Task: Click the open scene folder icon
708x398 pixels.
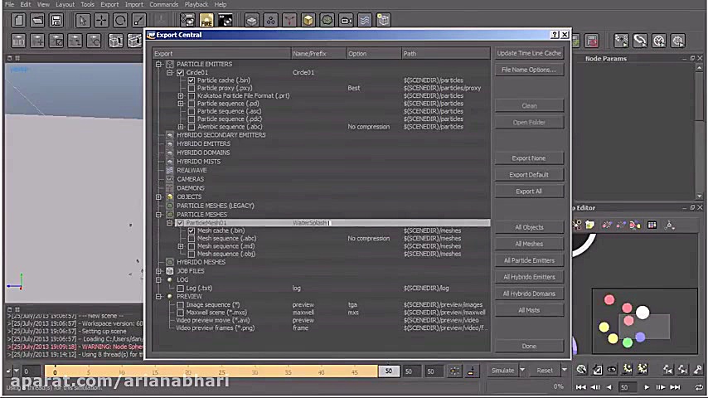Action: [37, 21]
